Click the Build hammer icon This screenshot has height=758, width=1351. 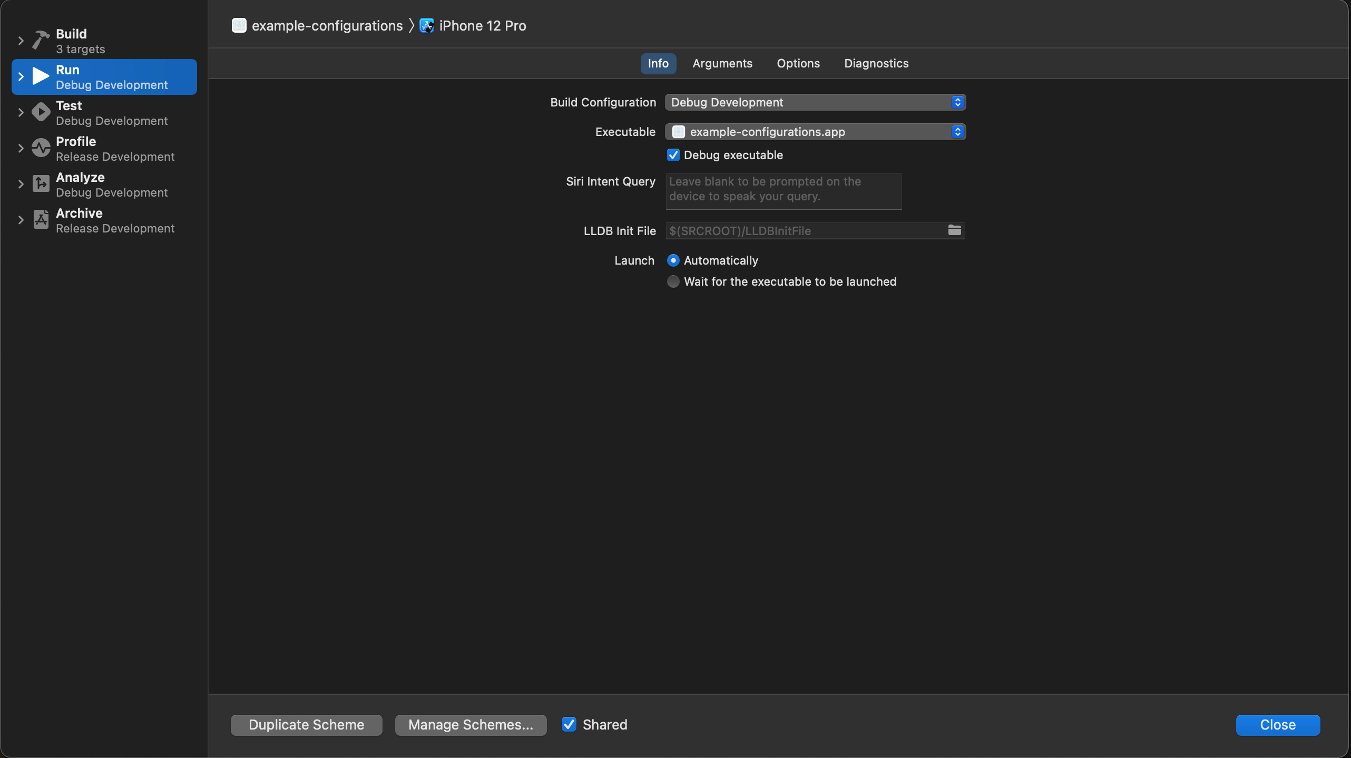click(41, 40)
